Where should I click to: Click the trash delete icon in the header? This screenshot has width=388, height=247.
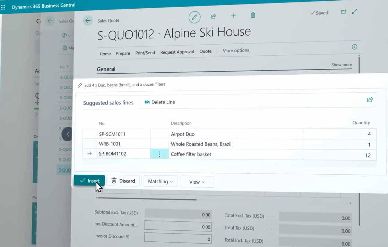tap(253, 15)
